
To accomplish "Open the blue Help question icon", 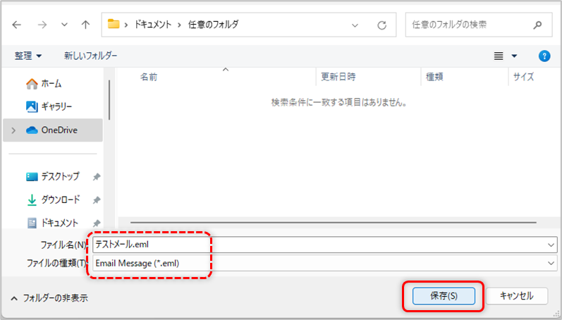I will pos(544,56).
